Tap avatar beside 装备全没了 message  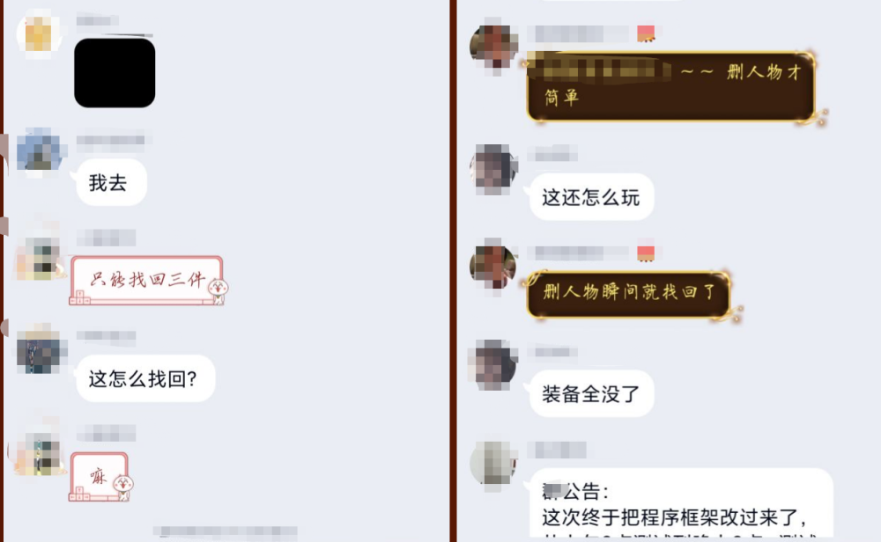coord(493,364)
